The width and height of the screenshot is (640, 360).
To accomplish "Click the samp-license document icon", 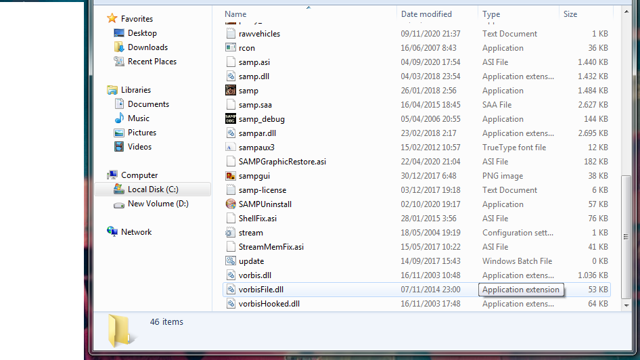I will [231, 190].
